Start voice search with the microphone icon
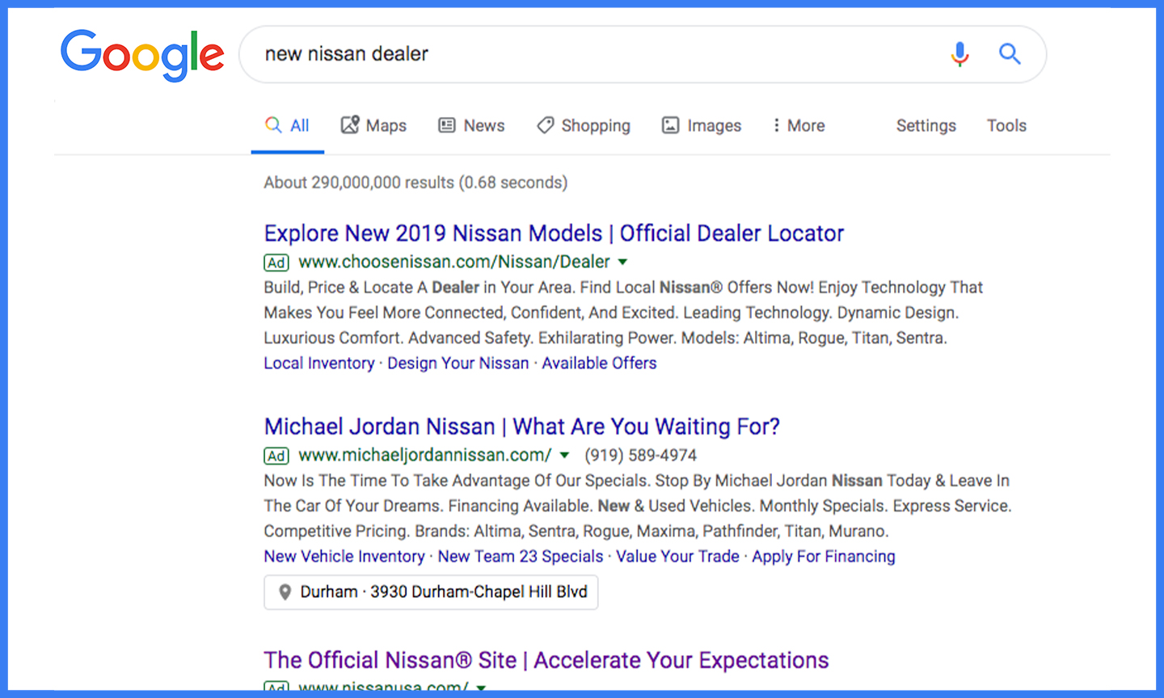Image resolution: width=1164 pixels, height=698 pixels. (x=959, y=54)
